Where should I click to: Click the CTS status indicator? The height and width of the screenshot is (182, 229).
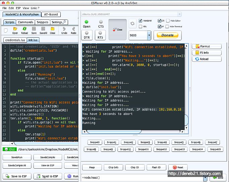[x=101, y=22]
